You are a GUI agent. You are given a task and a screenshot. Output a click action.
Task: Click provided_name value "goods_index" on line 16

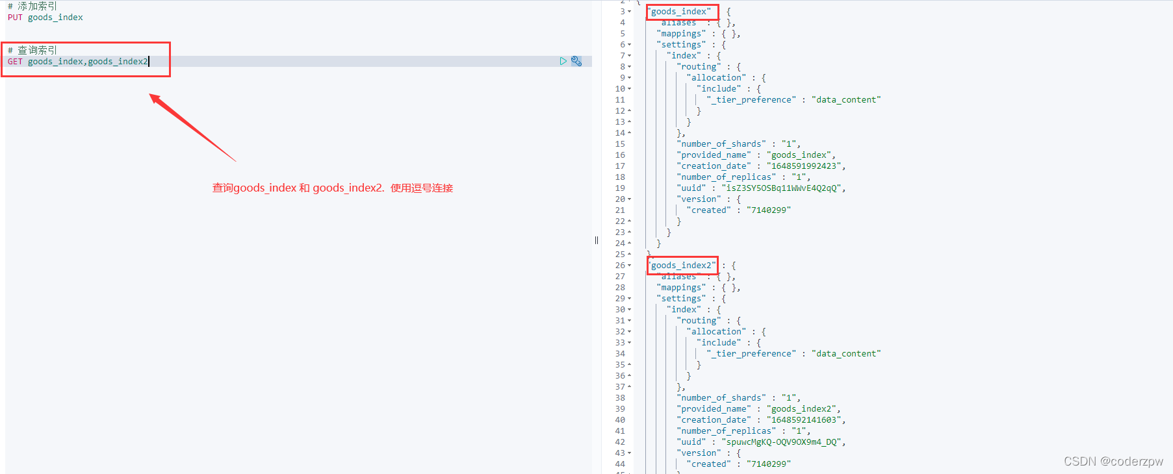[799, 155]
